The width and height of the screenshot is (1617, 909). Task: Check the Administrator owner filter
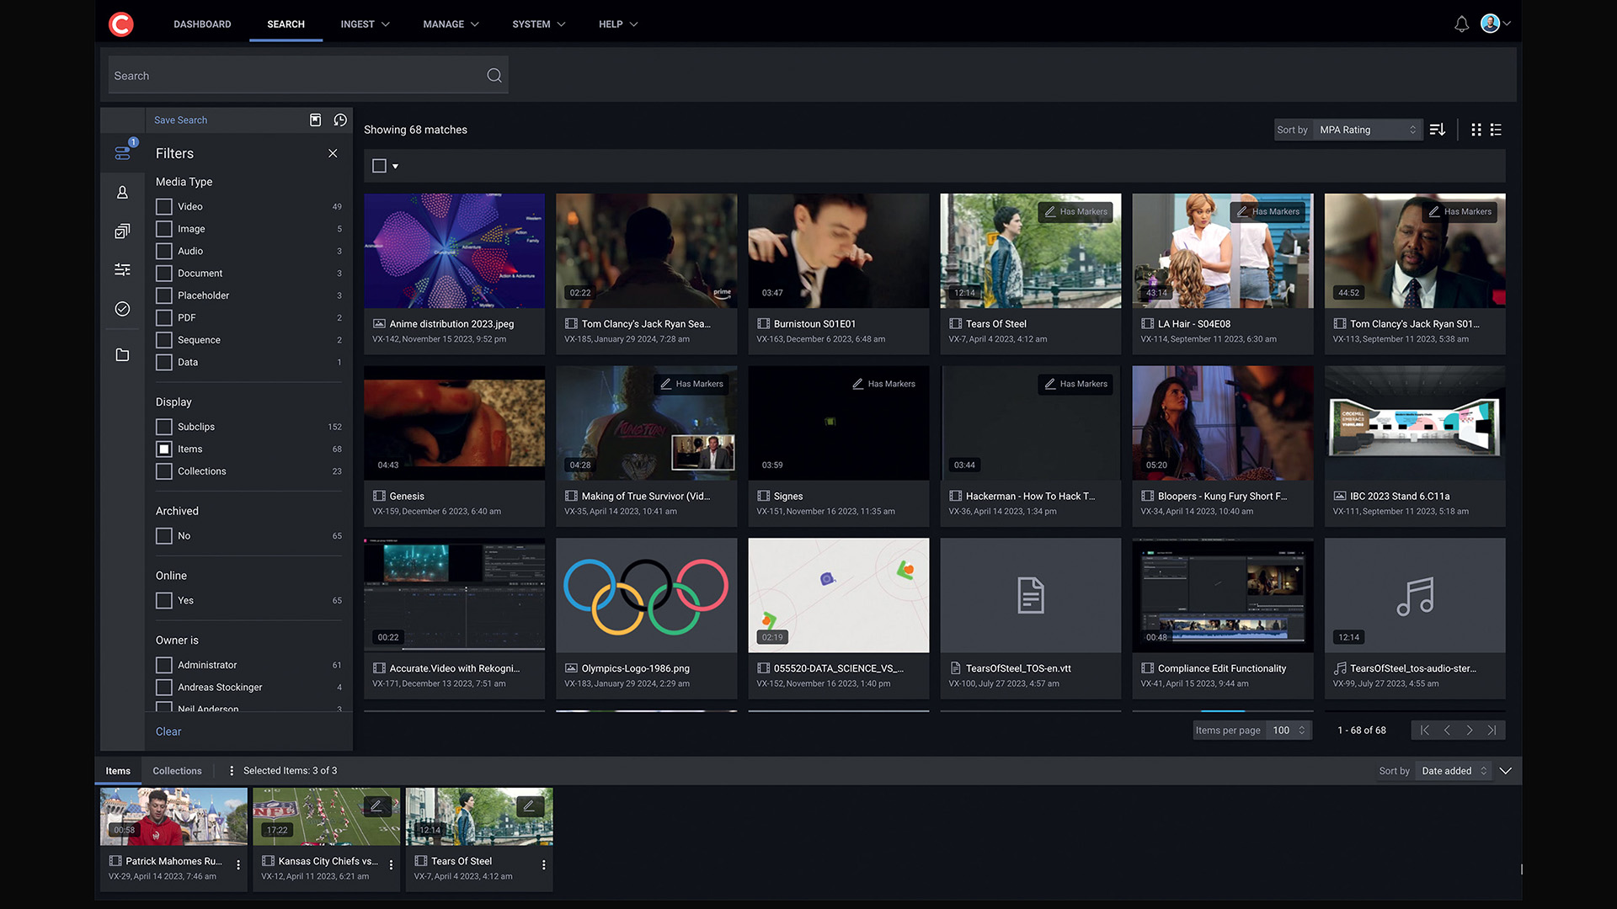pos(164,665)
